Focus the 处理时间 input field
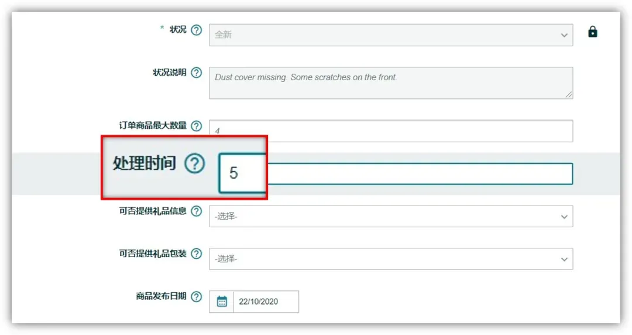The image size is (632, 335). pos(396,173)
